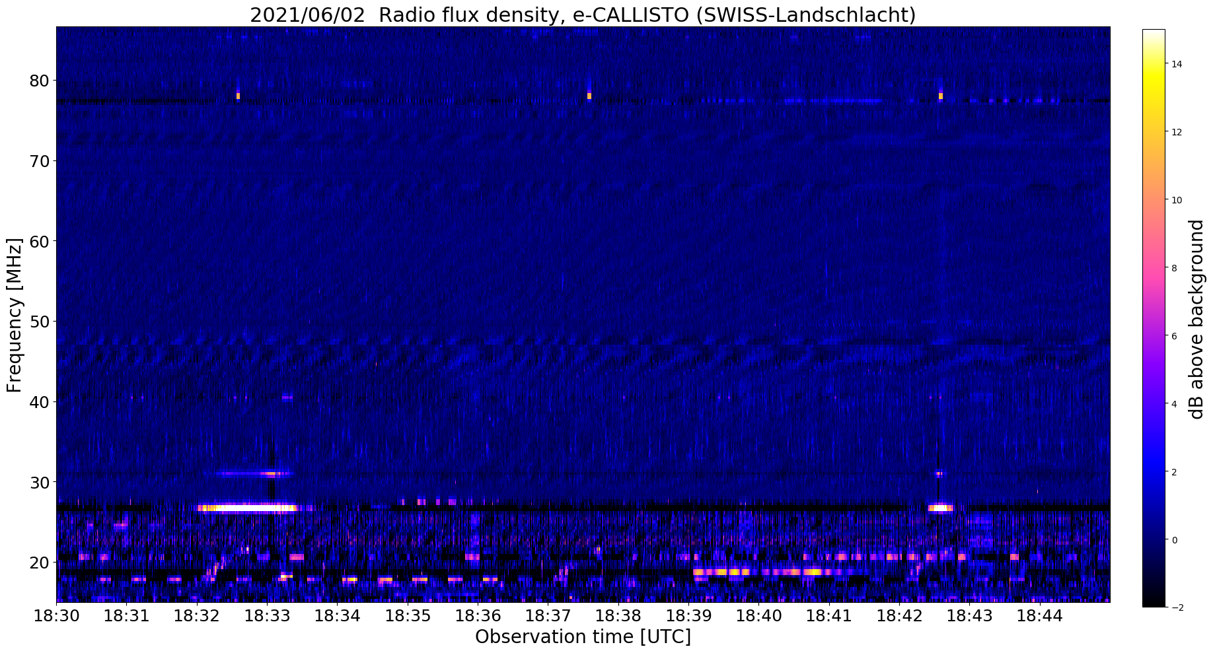Click the 18:40 time tick label
Screen dimensions: 1213x653
tap(758, 616)
